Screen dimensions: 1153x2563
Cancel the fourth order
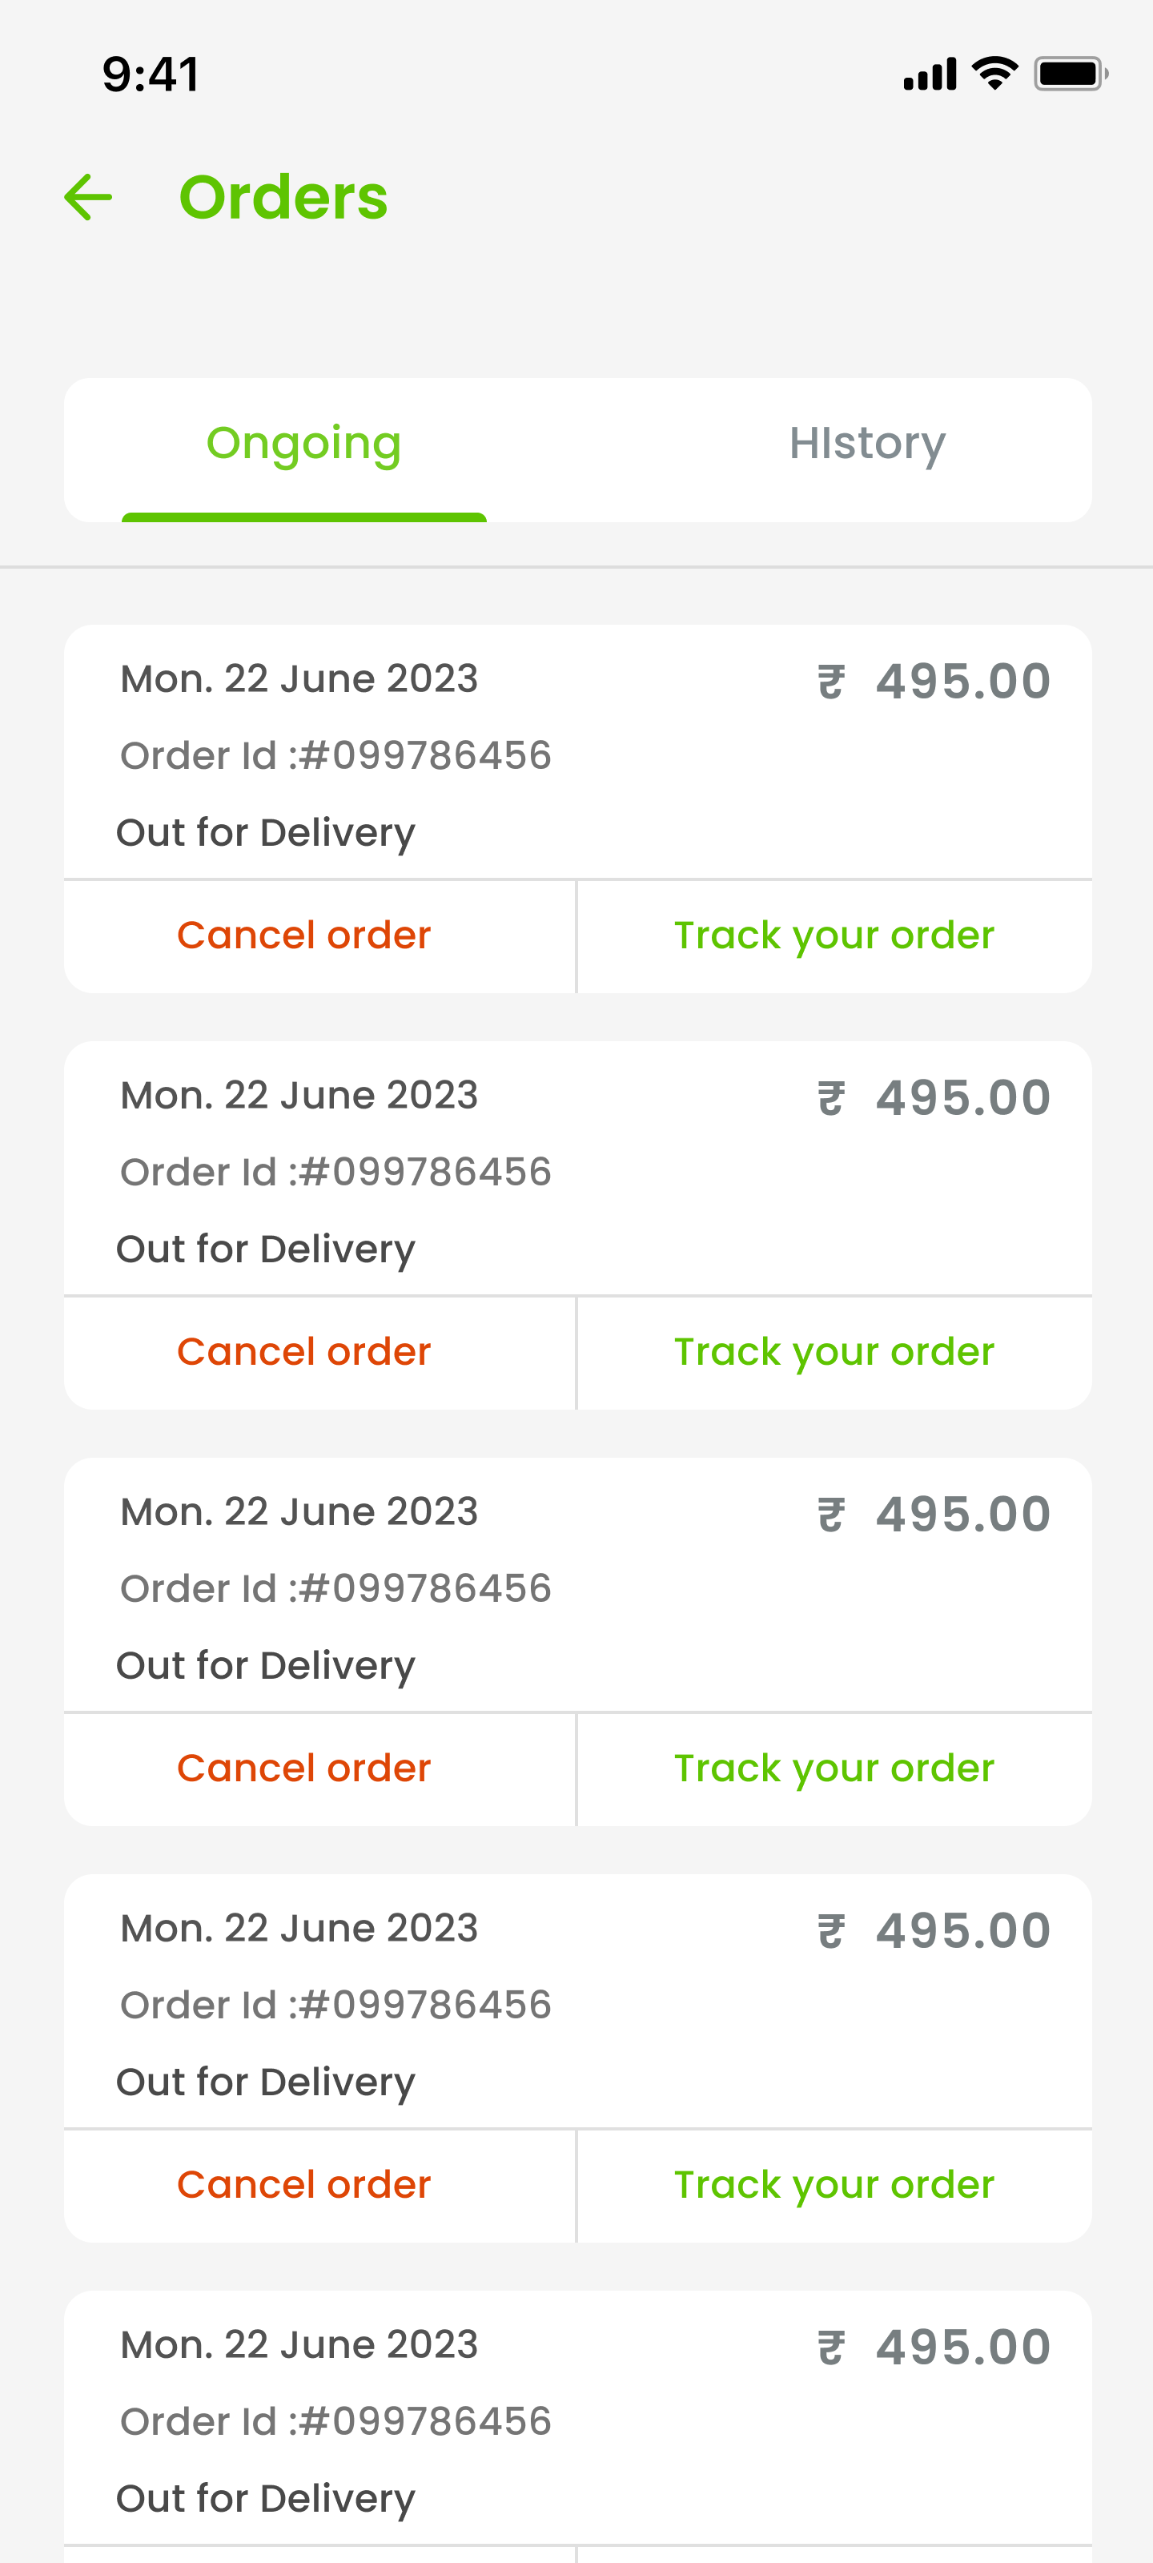[303, 2185]
